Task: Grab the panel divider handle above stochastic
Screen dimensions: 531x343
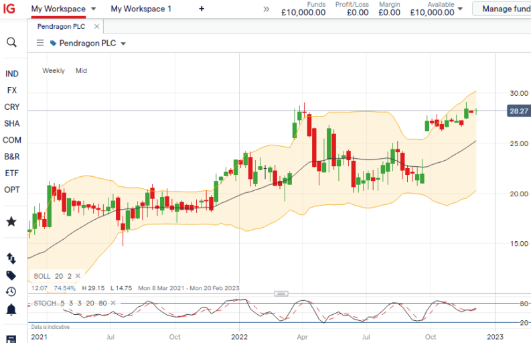Action: click(281, 293)
